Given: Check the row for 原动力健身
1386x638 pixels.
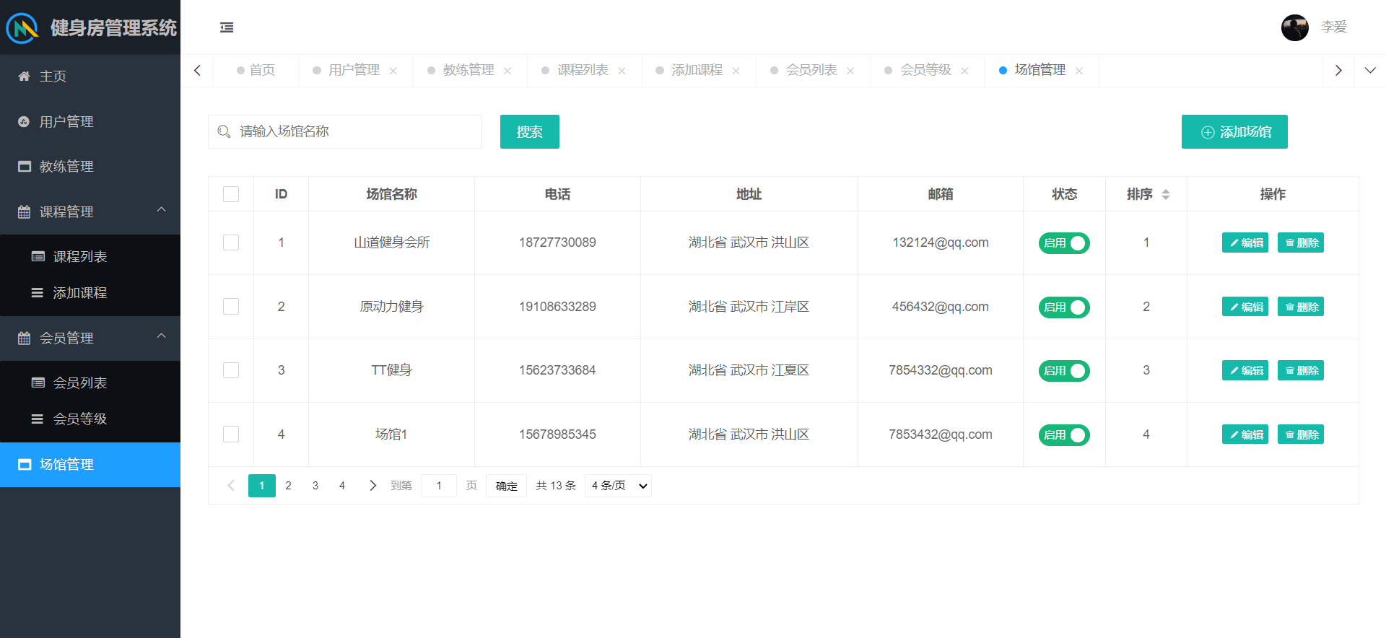Looking at the screenshot, I should point(231,307).
